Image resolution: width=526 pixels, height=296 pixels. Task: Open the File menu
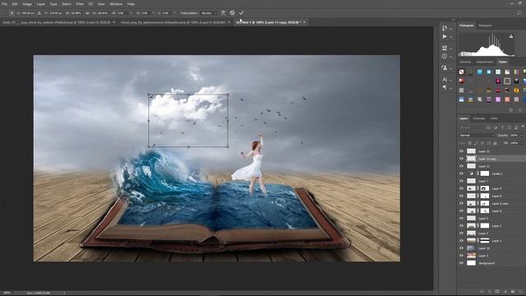tap(5, 4)
